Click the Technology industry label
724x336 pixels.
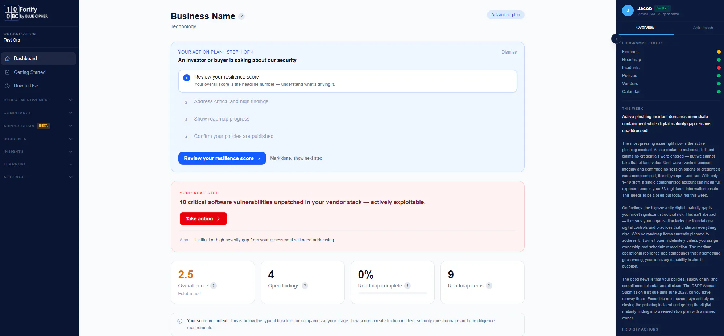(x=183, y=26)
